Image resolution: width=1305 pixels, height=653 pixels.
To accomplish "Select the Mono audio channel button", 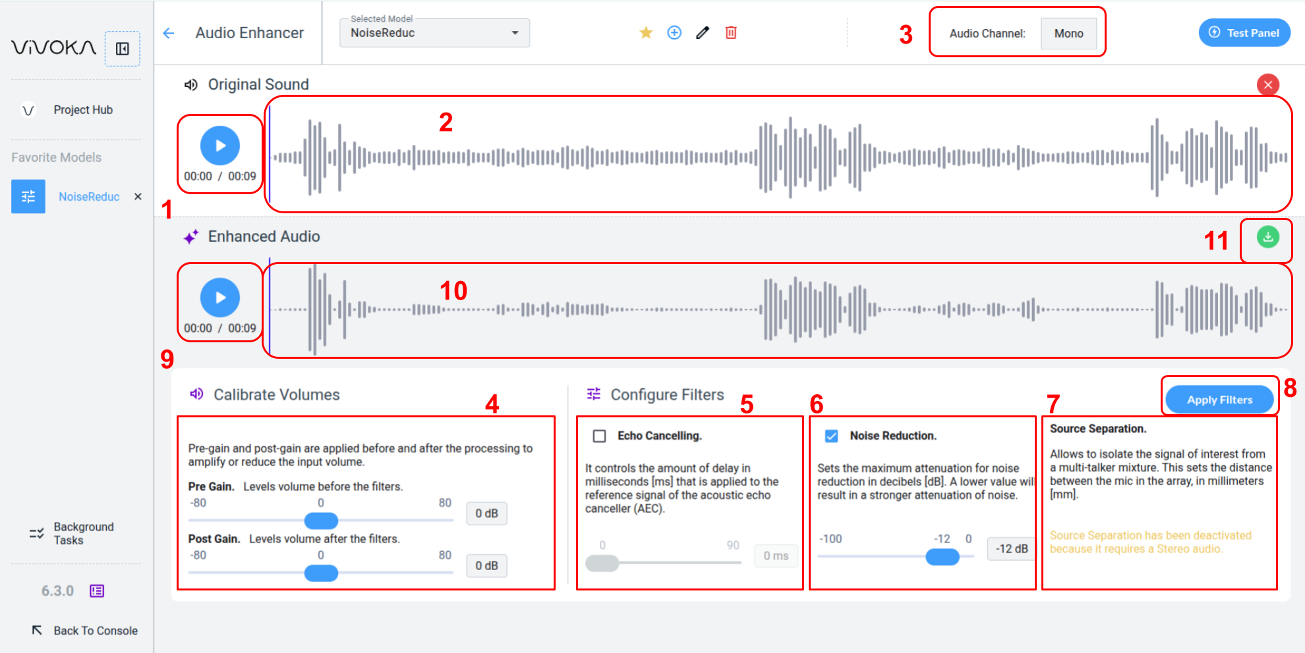I will [x=1068, y=34].
